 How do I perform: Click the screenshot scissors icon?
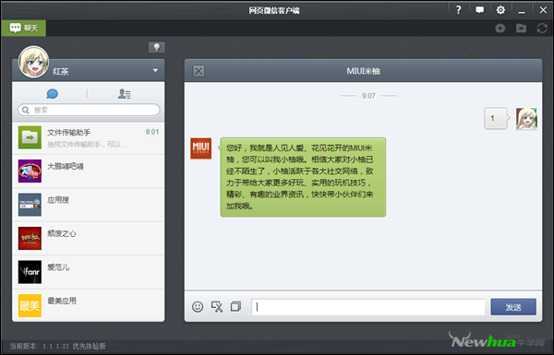tap(217, 307)
